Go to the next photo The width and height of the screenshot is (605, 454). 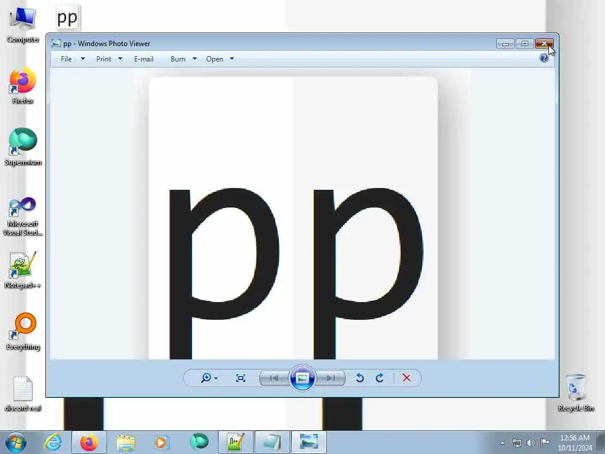pos(331,378)
